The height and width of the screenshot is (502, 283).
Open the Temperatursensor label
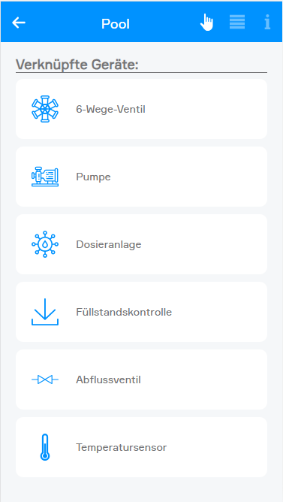[x=122, y=448]
